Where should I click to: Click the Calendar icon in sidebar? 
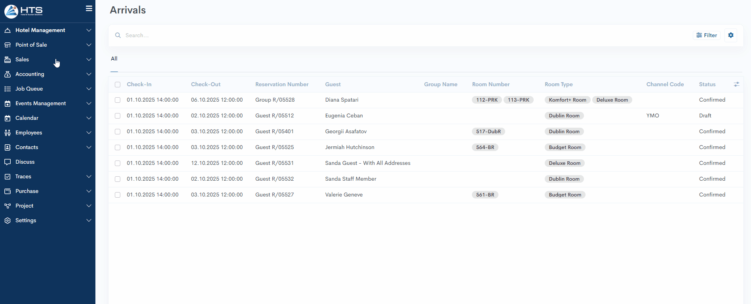[x=8, y=118]
